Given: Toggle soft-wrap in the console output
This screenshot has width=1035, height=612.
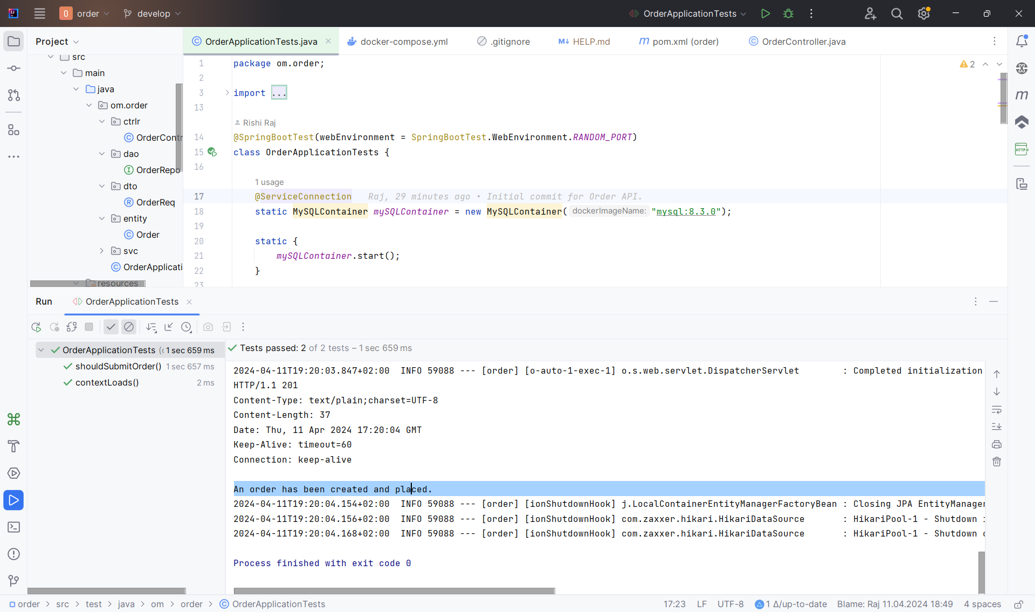Looking at the screenshot, I should pos(997,409).
